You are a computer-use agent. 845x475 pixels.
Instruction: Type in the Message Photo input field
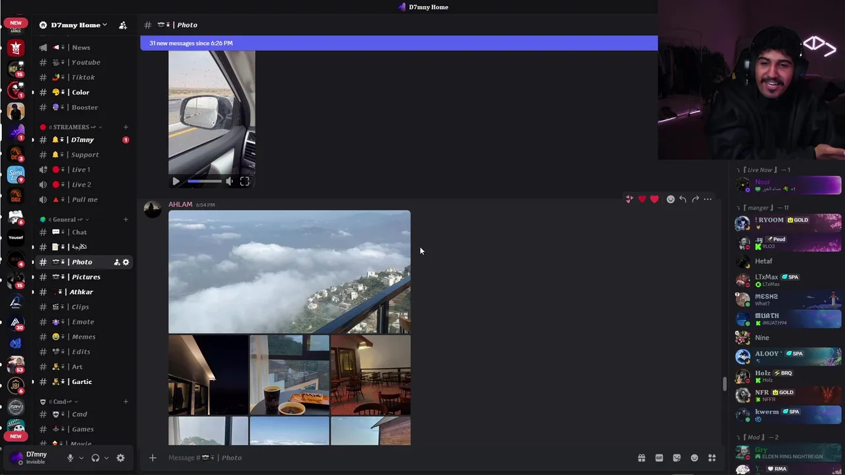(396, 458)
